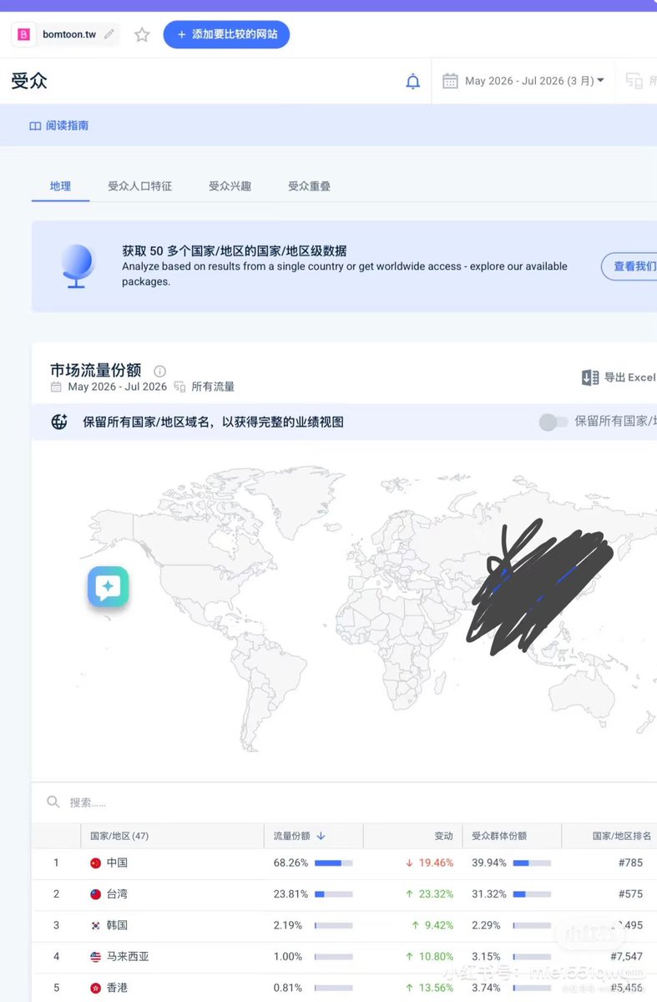Edit the bomtoon.tw domain with pencil icon
The image size is (657, 1002).
tap(109, 34)
